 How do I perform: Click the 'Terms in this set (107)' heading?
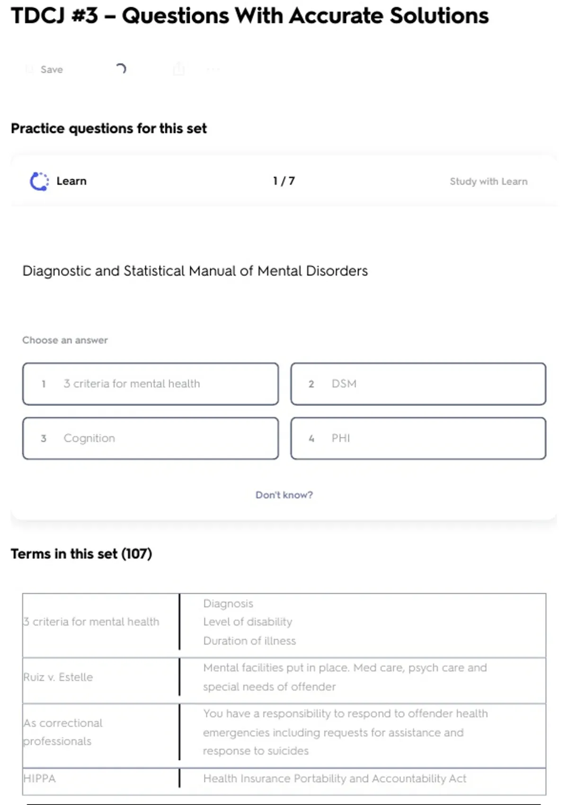pos(81,554)
